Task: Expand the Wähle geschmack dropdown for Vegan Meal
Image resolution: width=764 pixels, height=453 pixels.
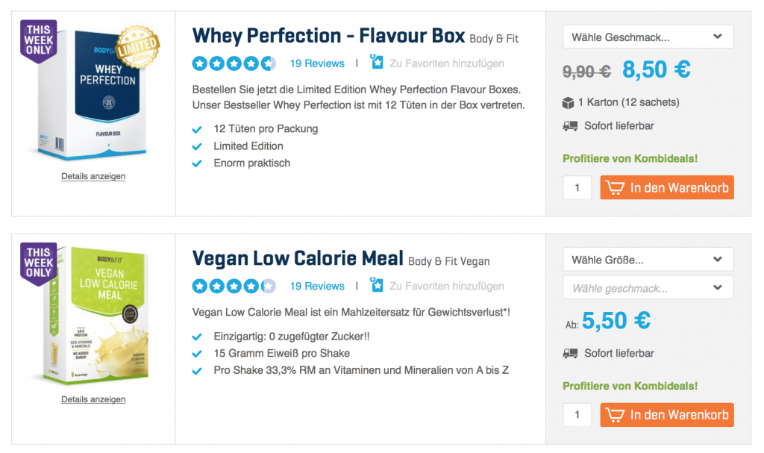Action: point(648,287)
